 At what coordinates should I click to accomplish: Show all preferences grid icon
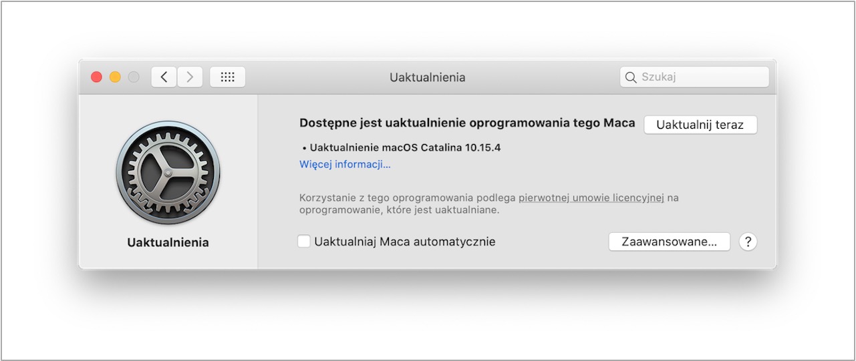(x=228, y=77)
